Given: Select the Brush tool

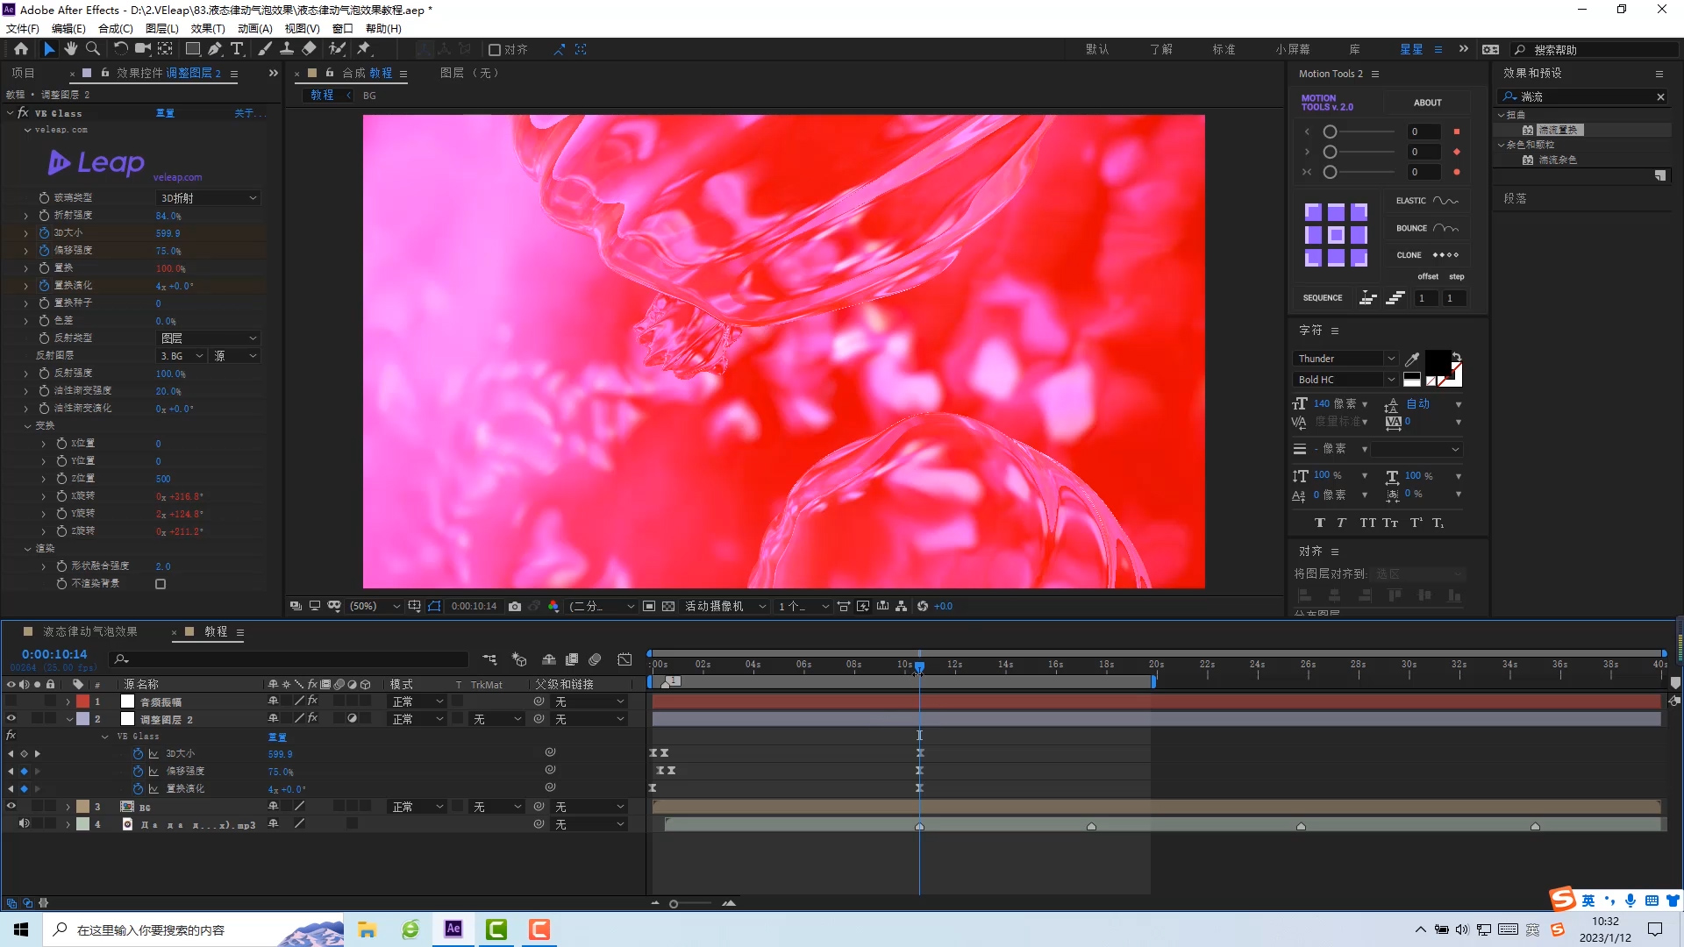Looking at the screenshot, I should tap(265, 49).
